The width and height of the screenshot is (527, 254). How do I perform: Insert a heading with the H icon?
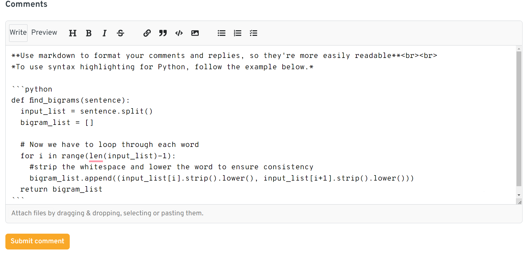click(73, 33)
